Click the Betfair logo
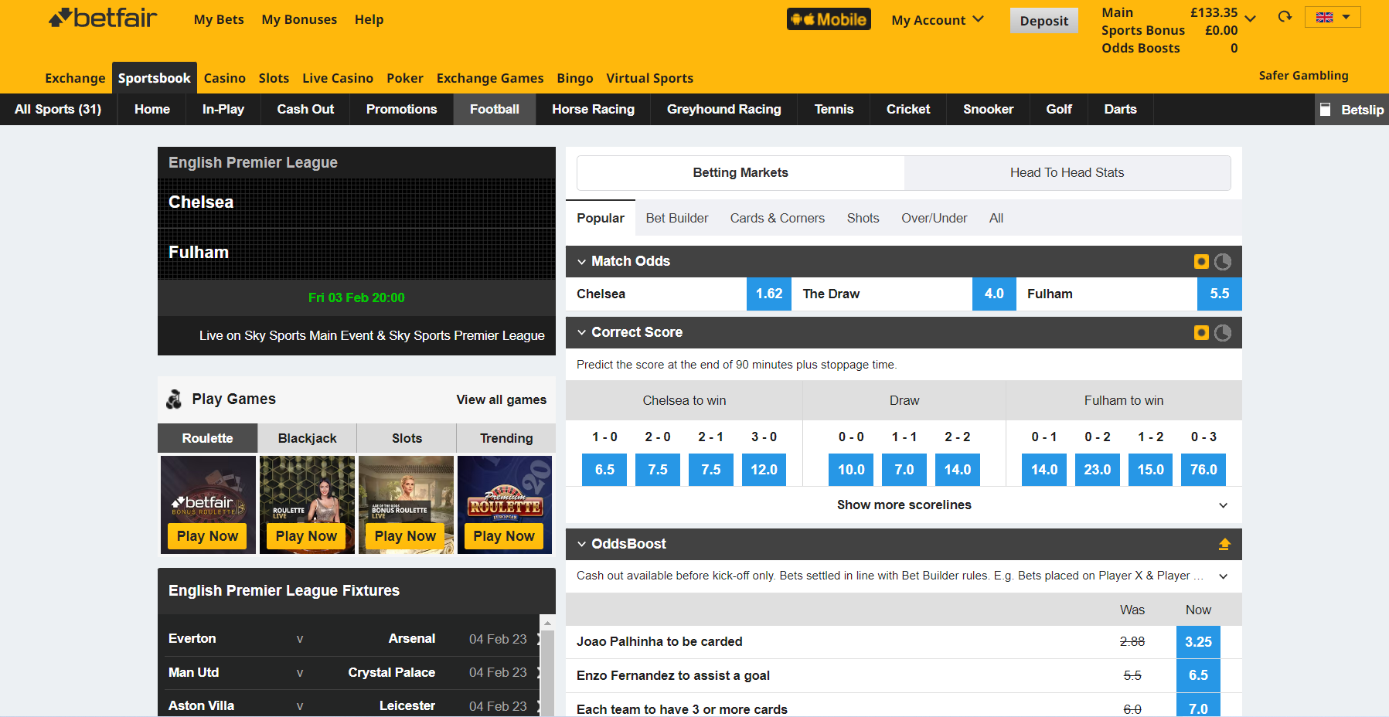Image resolution: width=1389 pixels, height=717 pixels. click(x=103, y=18)
